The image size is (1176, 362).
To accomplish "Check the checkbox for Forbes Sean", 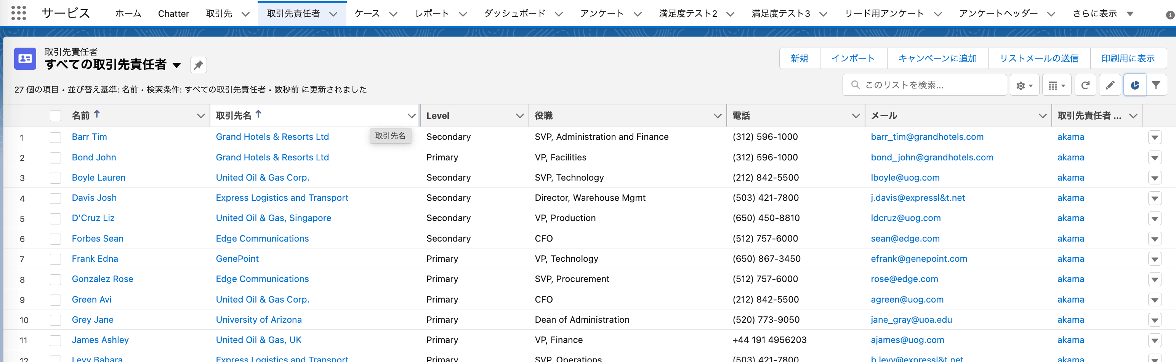I will (55, 238).
